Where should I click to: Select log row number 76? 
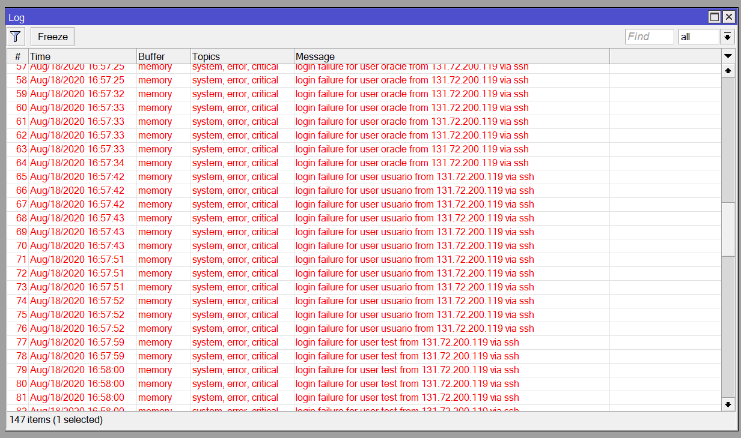(x=364, y=329)
